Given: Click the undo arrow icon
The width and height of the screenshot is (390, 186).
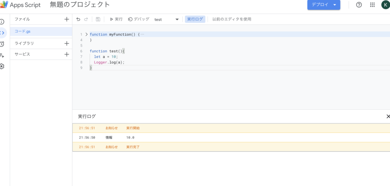Looking at the screenshot, I should click(78, 19).
